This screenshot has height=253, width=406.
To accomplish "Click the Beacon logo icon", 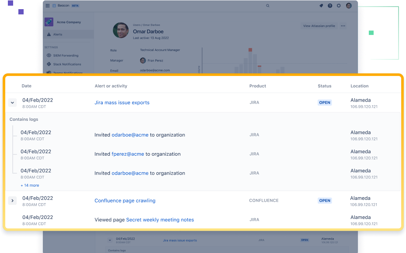I will [54, 6].
